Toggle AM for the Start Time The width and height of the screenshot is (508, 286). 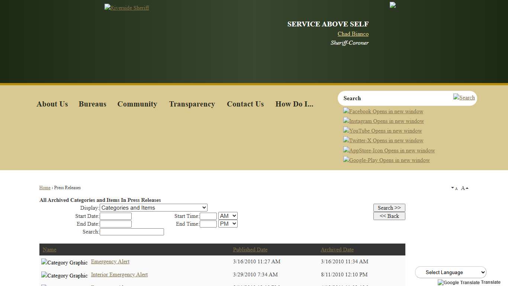228,216
